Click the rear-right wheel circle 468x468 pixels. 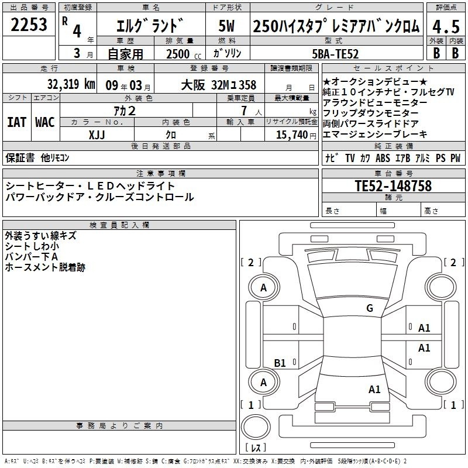441,383
